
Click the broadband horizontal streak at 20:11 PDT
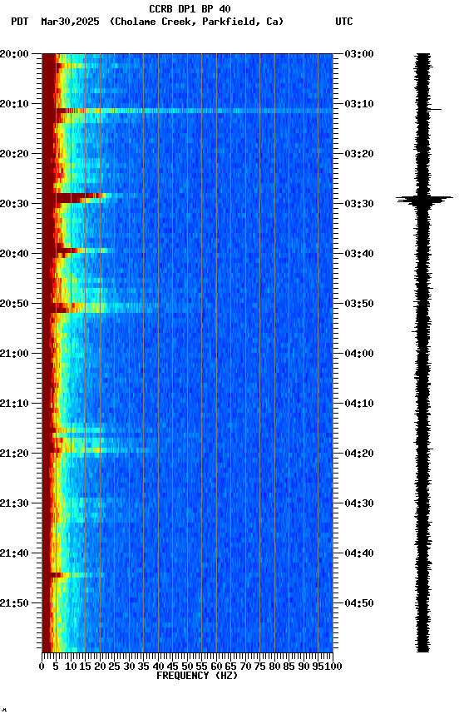pyautogui.click(x=195, y=111)
